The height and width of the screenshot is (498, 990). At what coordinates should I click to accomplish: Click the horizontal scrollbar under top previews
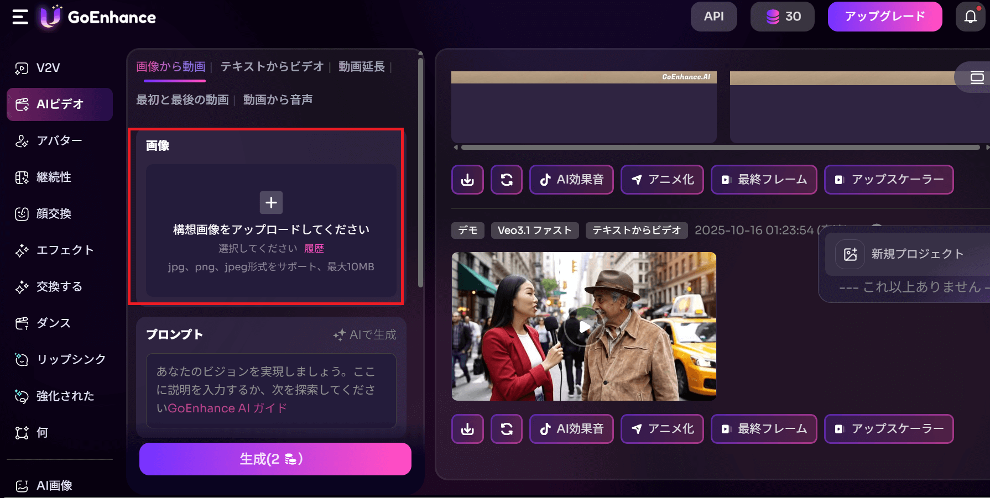pos(719,147)
